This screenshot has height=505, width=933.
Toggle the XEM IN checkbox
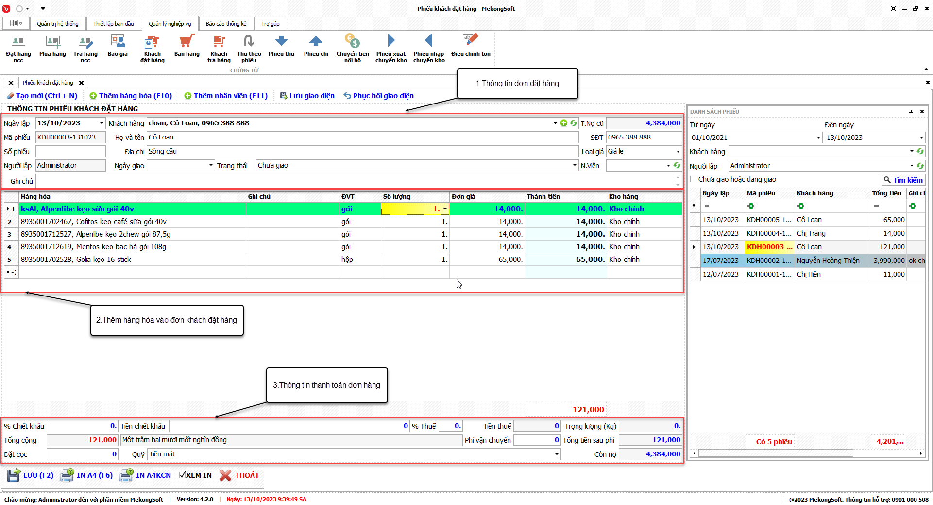[x=183, y=475]
